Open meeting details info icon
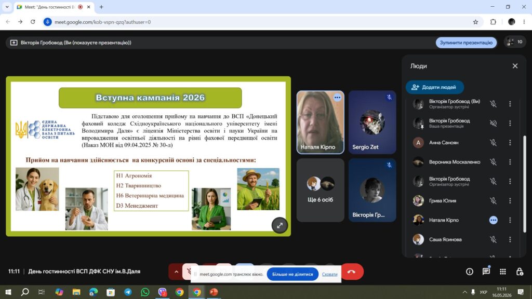Image resolution: width=532 pixels, height=299 pixels. [x=470, y=271]
